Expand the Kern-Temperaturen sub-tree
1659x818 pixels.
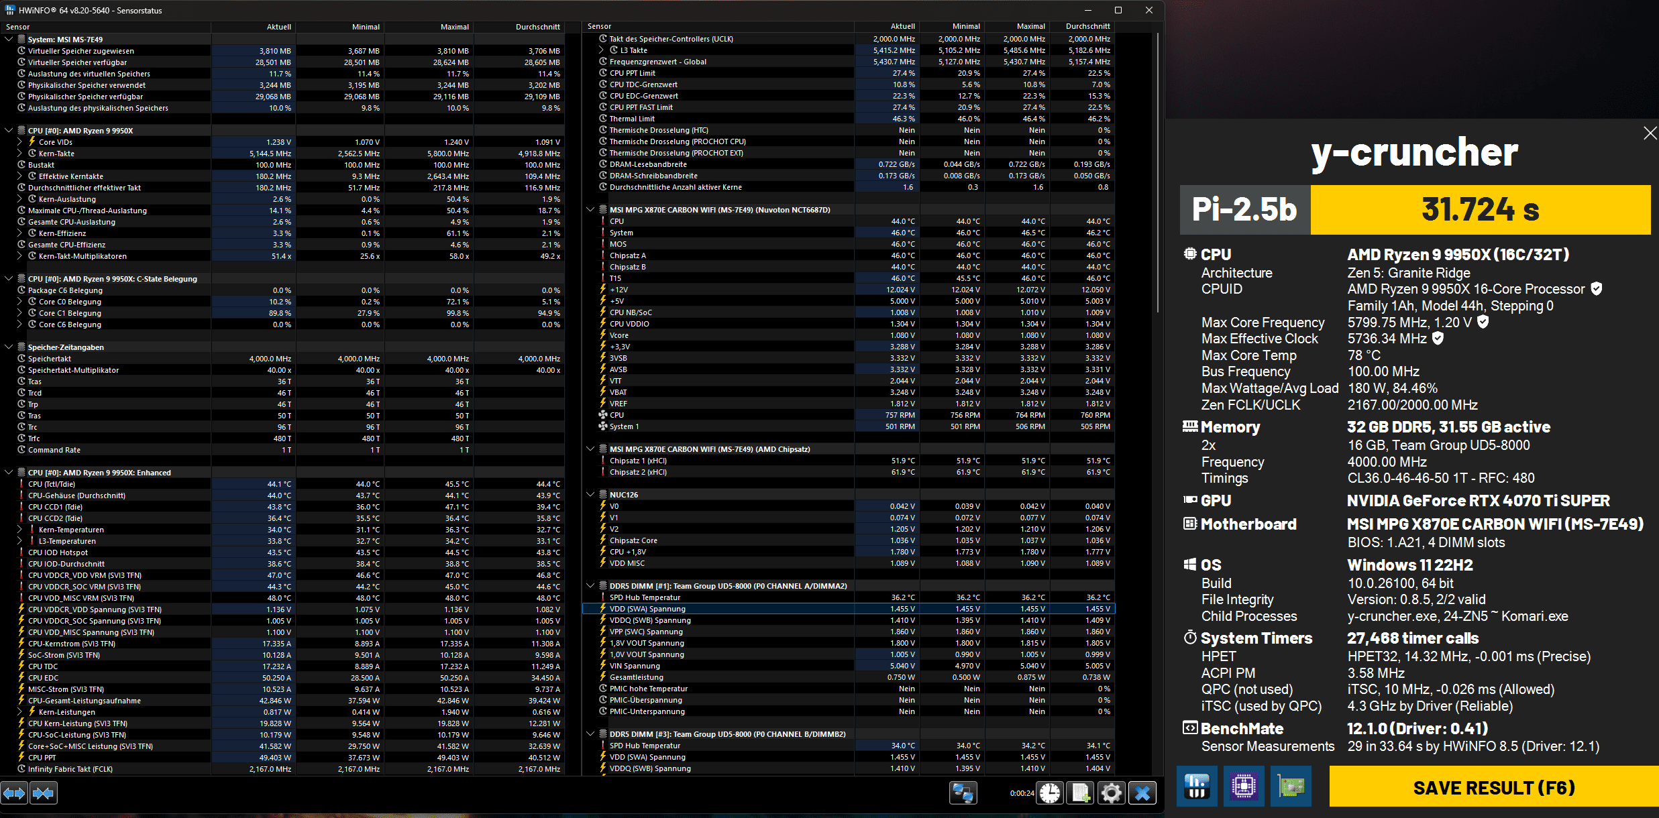coord(19,530)
